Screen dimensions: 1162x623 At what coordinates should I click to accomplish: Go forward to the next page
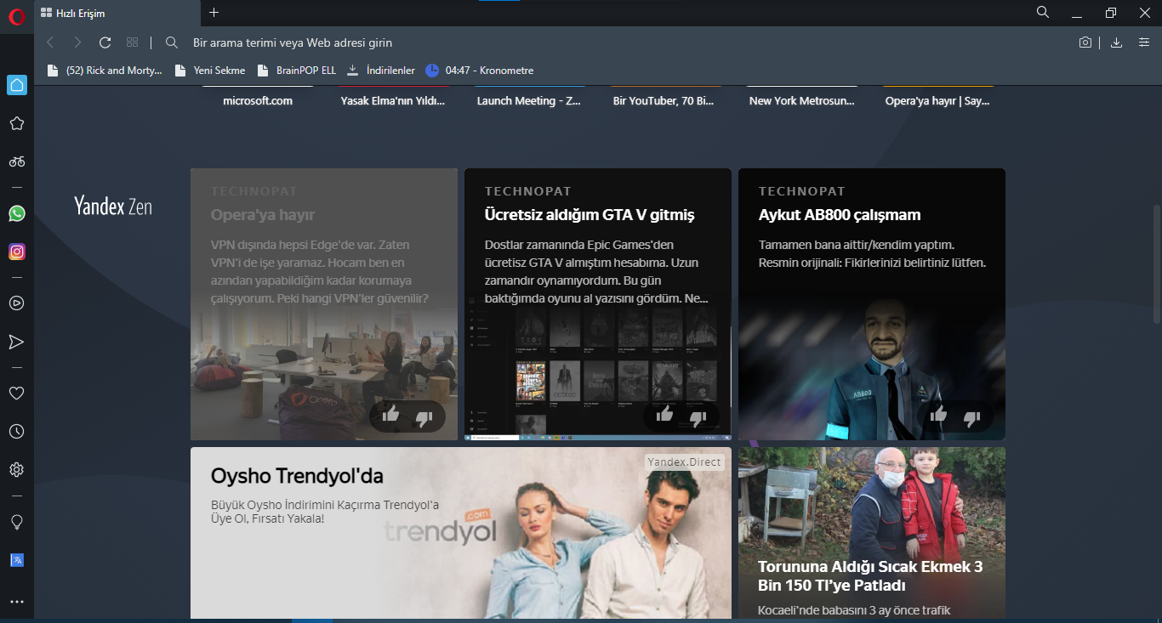click(77, 42)
